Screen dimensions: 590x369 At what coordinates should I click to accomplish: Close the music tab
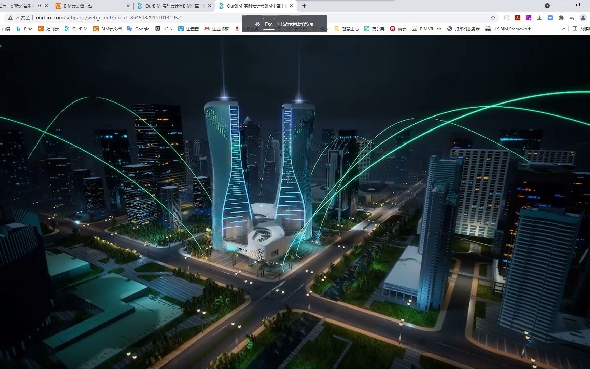coord(46,6)
